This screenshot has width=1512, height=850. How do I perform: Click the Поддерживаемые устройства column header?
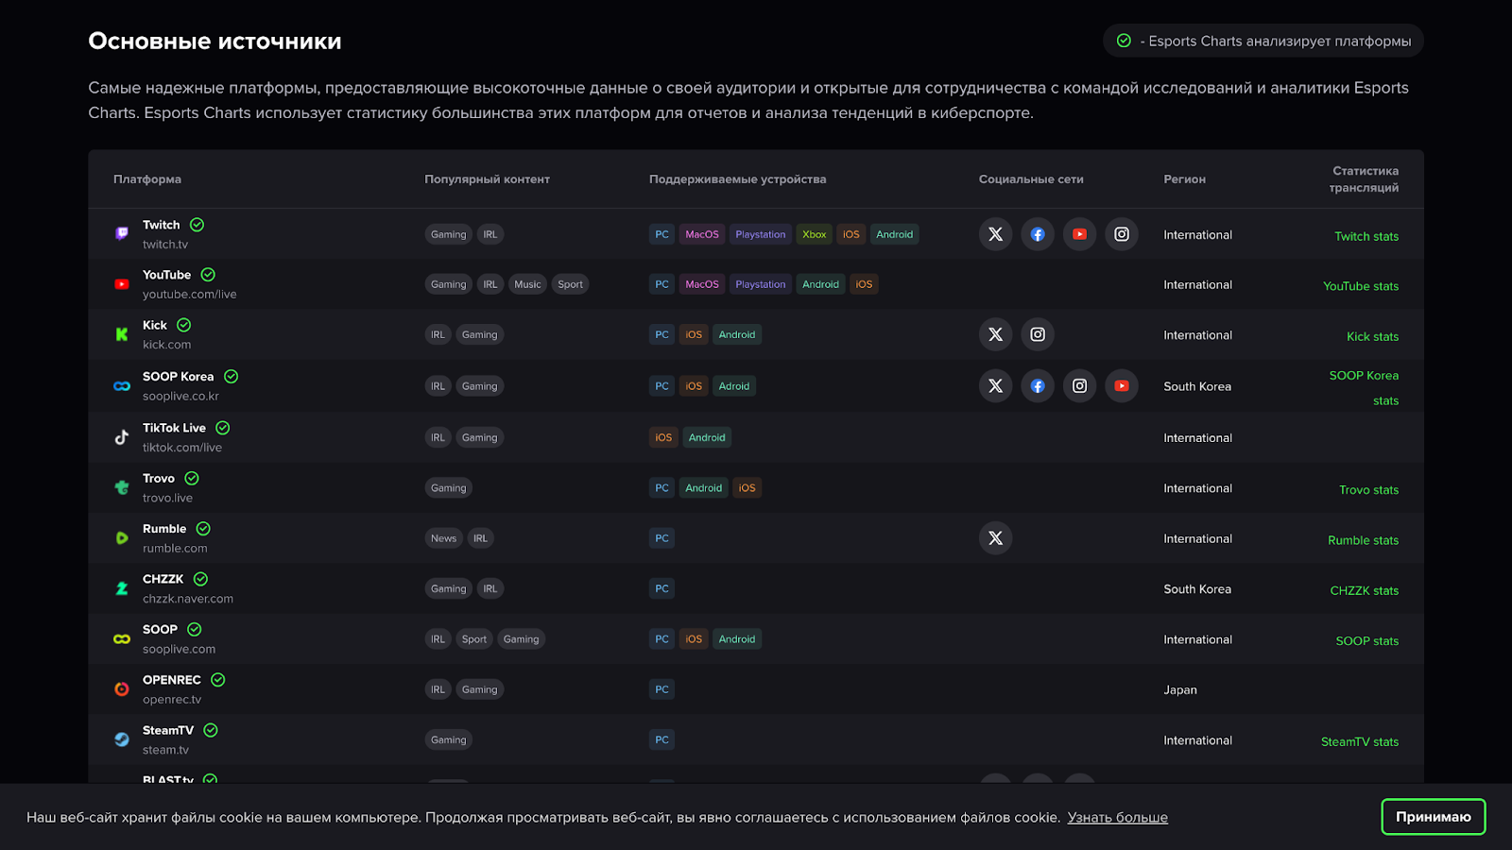(x=738, y=179)
